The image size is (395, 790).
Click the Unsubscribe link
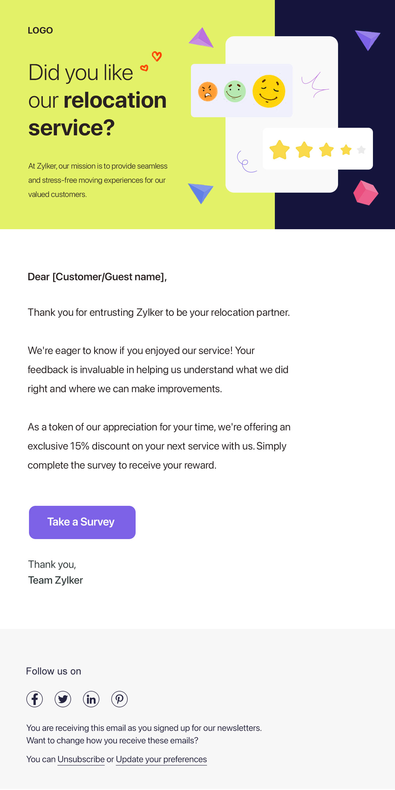(x=81, y=759)
